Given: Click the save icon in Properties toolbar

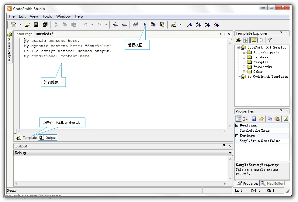Looking at the screenshot, I should [254, 119].
